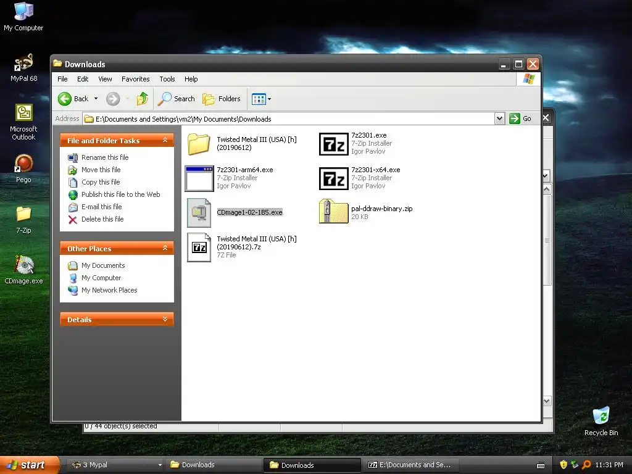
Task: Open the Back history dropdown arrow
Action: [x=96, y=99]
